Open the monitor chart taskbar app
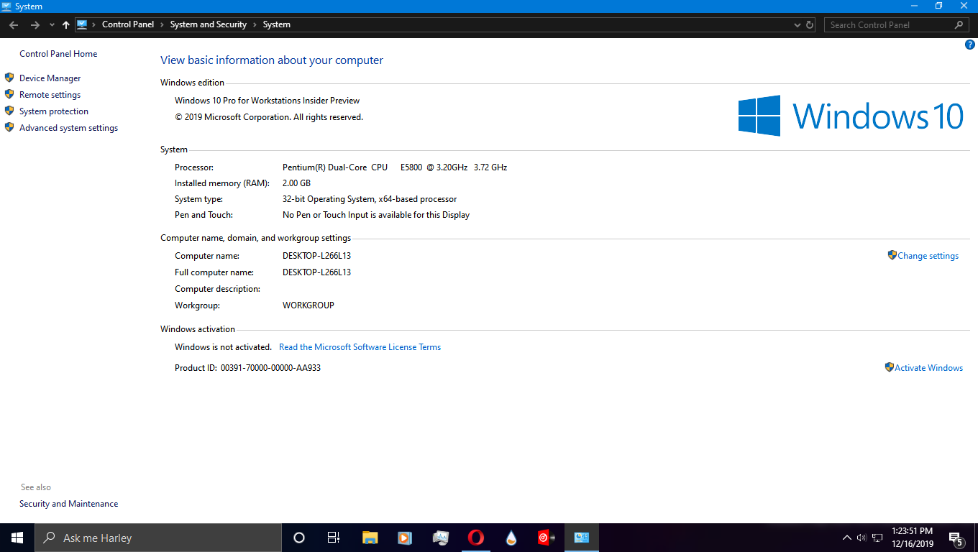978x552 pixels. coord(441,538)
